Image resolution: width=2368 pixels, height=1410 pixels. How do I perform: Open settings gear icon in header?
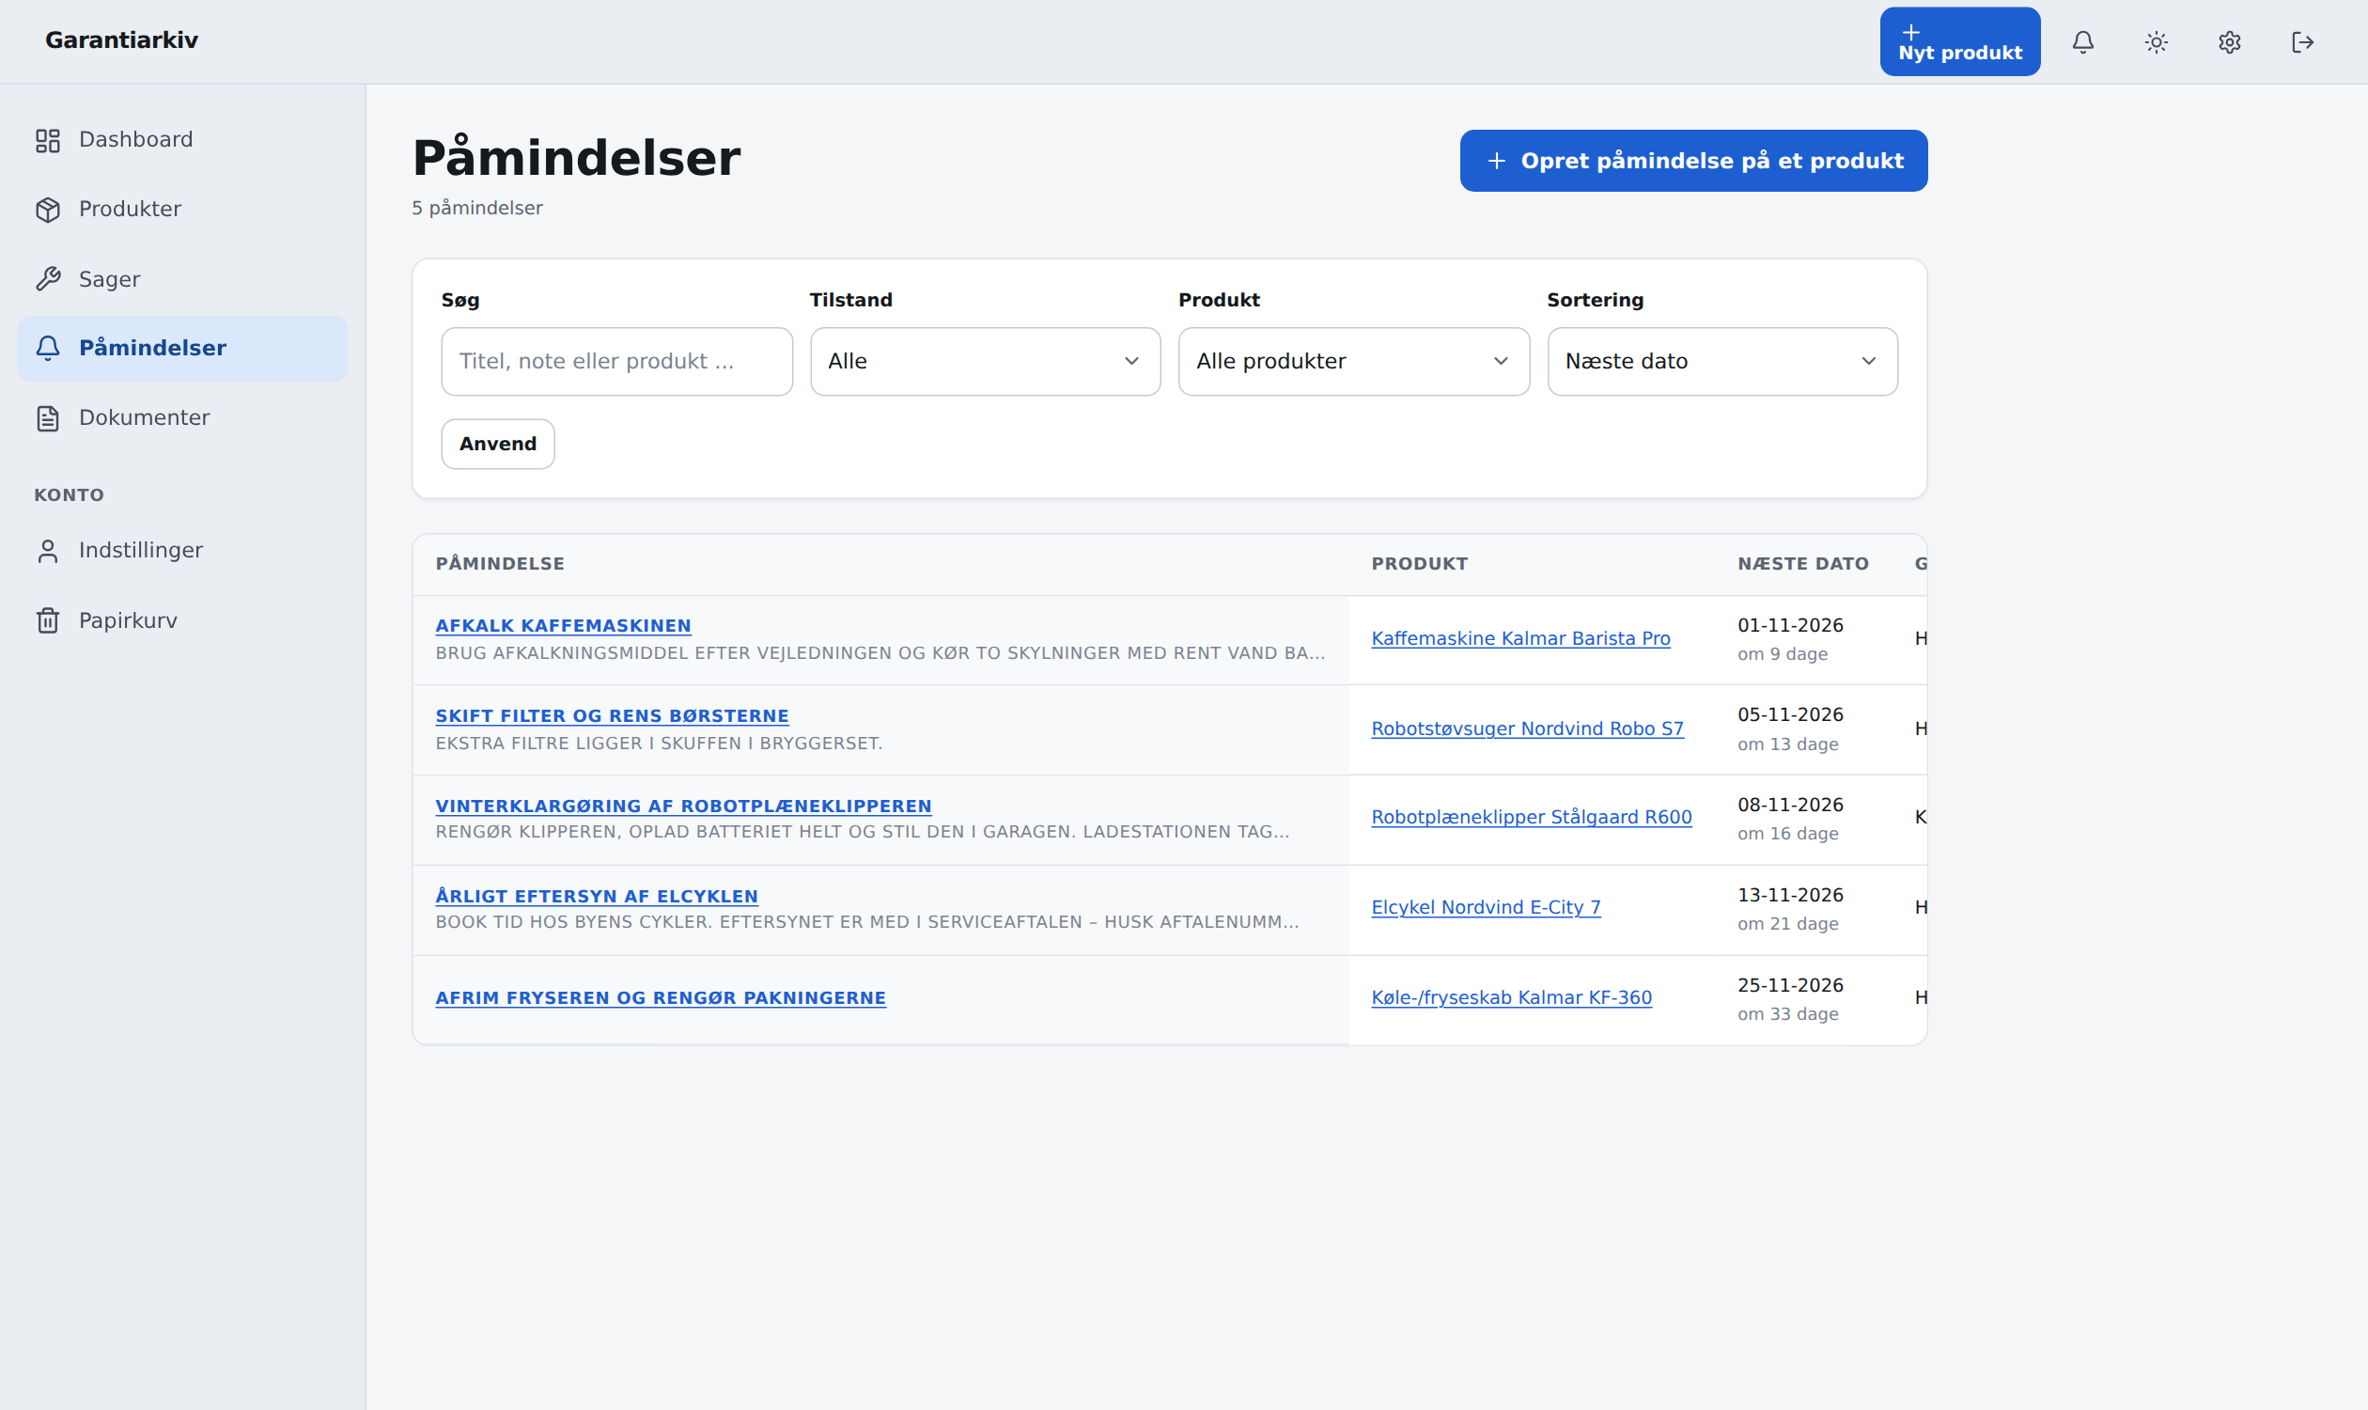2229,41
